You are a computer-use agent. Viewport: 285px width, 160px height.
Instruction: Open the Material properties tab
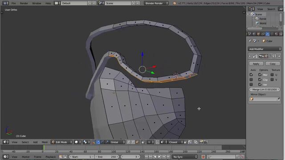click(276, 34)
